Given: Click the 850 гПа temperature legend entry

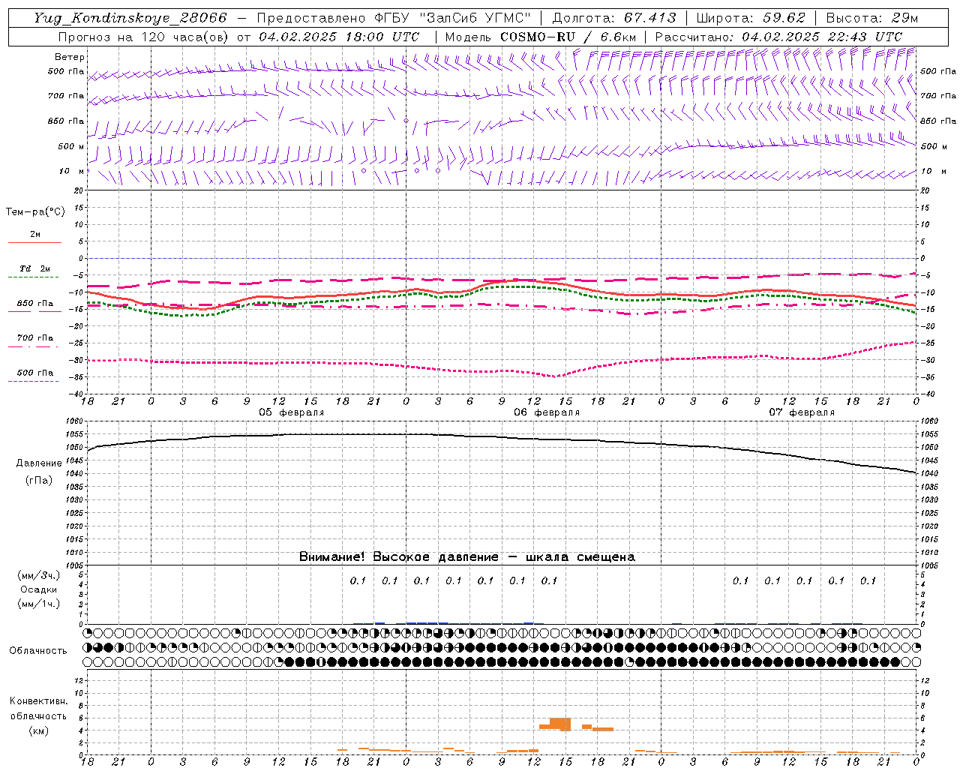Looking at the screenshot, I should [34, 304].
